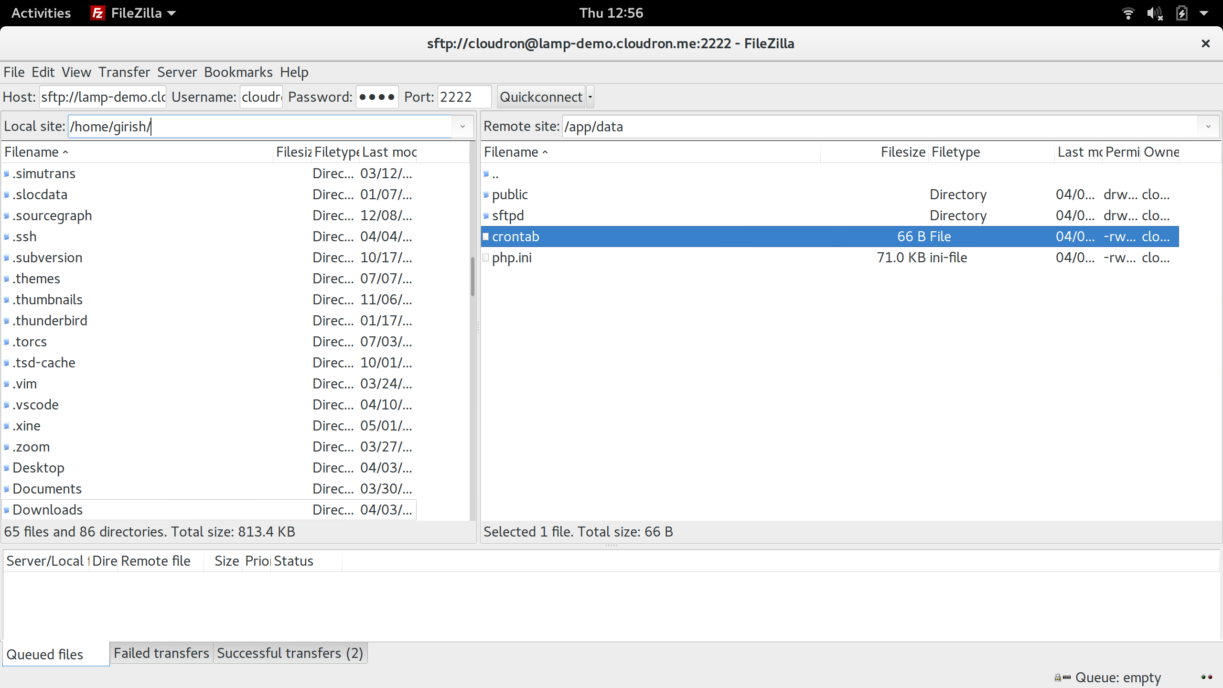
Task: Open the Quickconnect history dropdown arrow
Action: (590, 97)
